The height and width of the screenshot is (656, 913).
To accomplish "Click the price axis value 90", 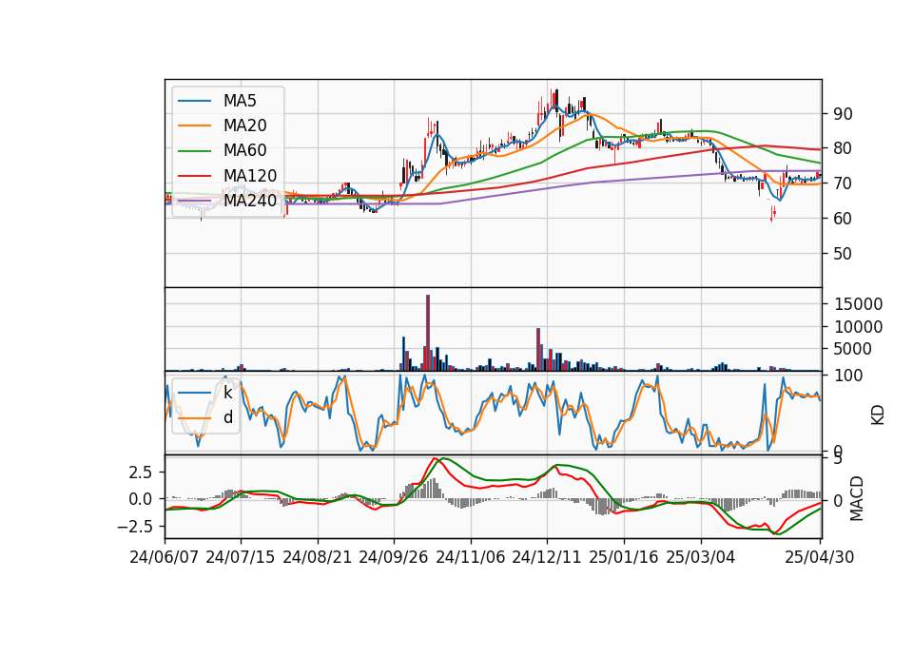I will pyautogui.click(x=843, y=114).
